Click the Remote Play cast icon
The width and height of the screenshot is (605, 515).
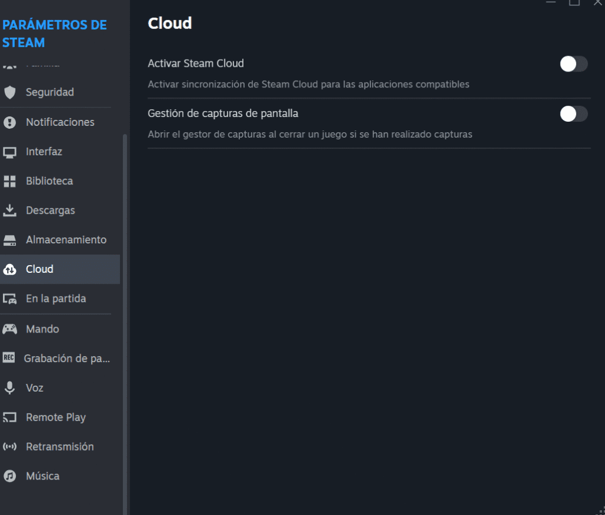click(x=9, y=417)
